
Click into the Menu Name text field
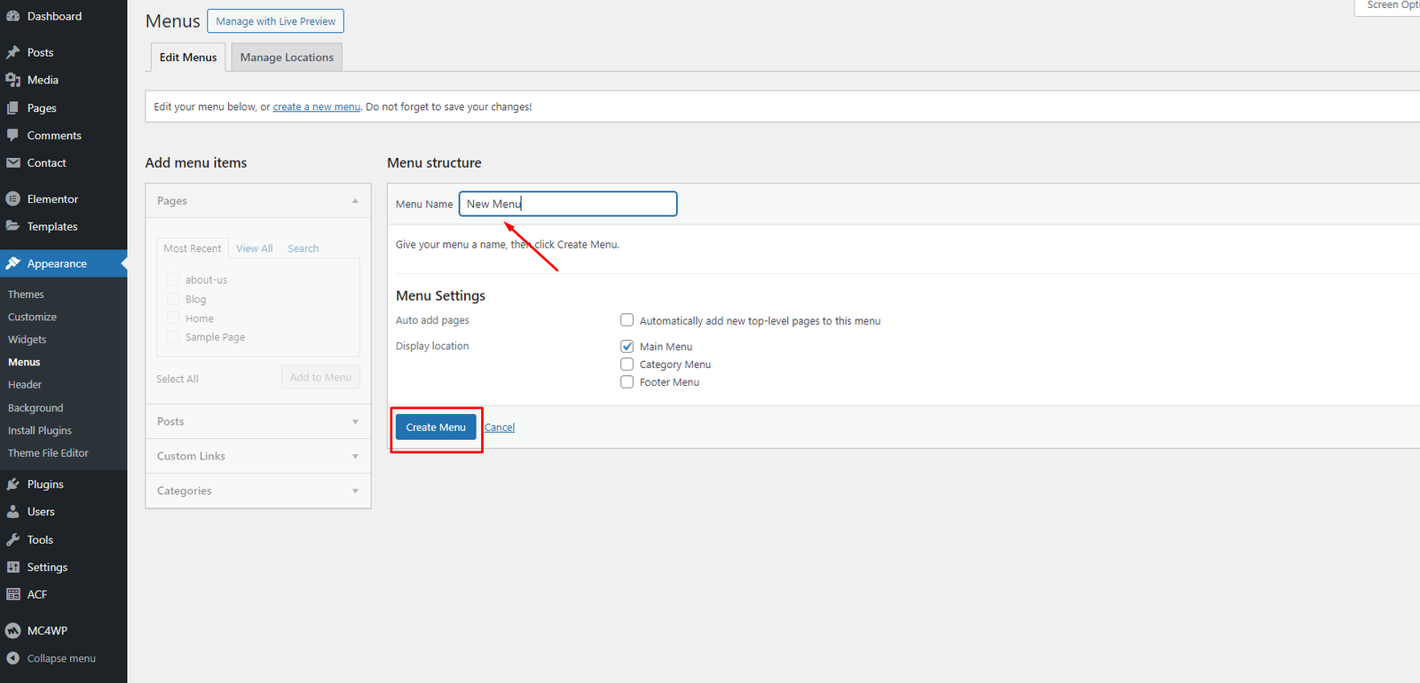568,204
